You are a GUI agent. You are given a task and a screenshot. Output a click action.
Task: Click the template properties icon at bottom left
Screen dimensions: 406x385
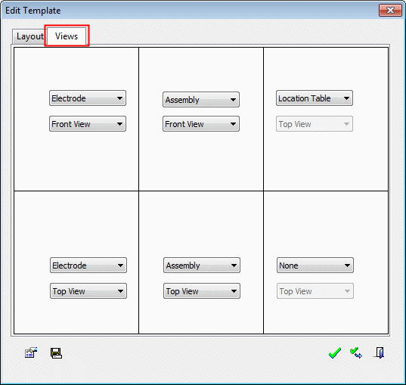(31, 352)
